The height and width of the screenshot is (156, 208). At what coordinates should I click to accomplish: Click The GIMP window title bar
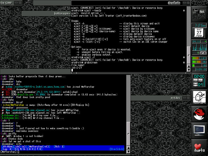coord(8,3)
